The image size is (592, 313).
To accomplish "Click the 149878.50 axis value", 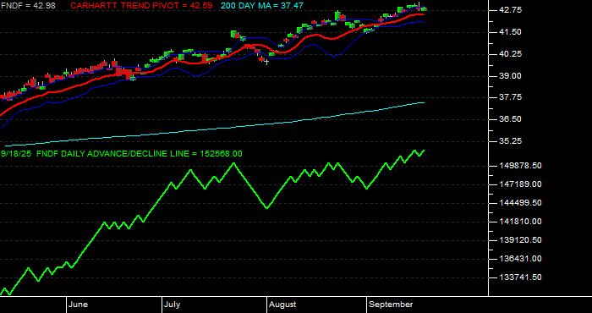I will click(520, 166).
